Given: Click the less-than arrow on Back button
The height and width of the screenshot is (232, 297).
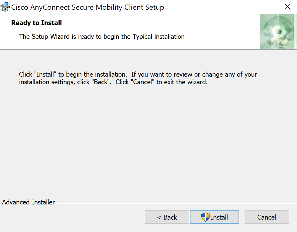Looking at the screenshot, I should 159,217.
